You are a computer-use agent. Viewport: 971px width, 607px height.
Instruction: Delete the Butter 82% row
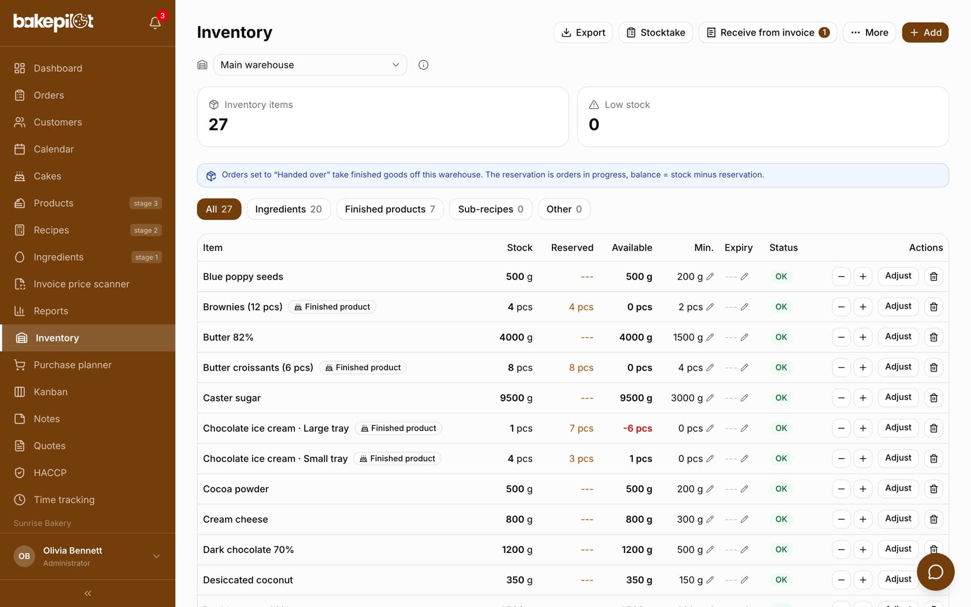click(x=934, y=337)
